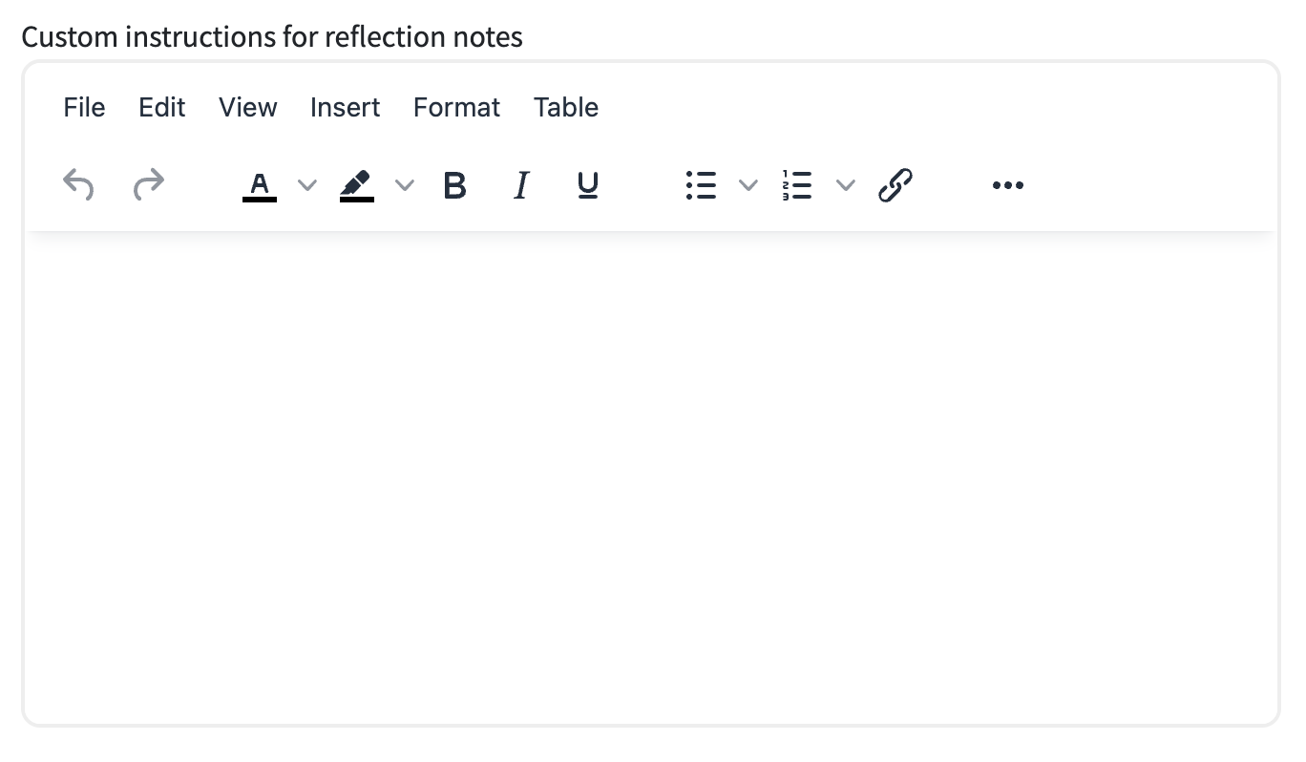1306x762 pixels.
Task: Insert a link with chain icon
Action: [x=895, y=184]
